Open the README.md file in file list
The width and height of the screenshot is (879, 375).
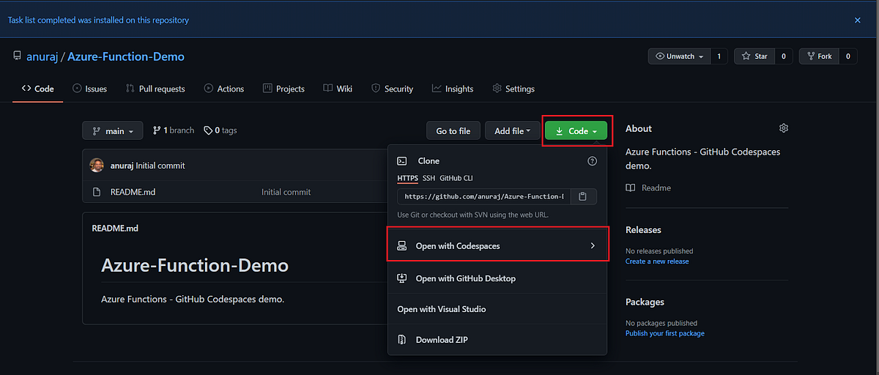point(133,192)
